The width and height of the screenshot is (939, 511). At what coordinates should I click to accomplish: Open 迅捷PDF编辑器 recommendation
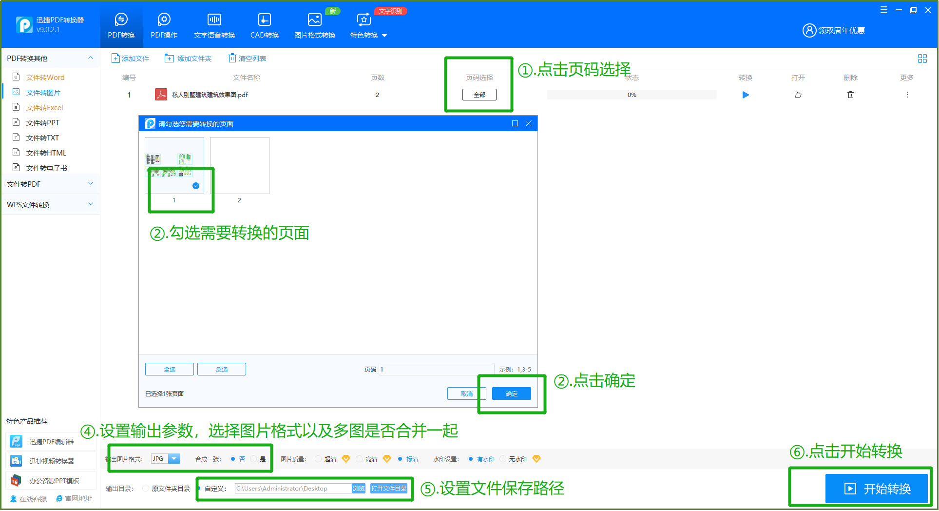[51, 441]
